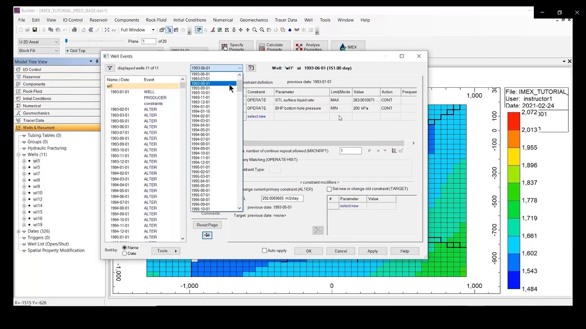The width and height of the screenshot is (586, 329).
Task: Collapse the Wells (11) tree node
Action: [19, 154]
